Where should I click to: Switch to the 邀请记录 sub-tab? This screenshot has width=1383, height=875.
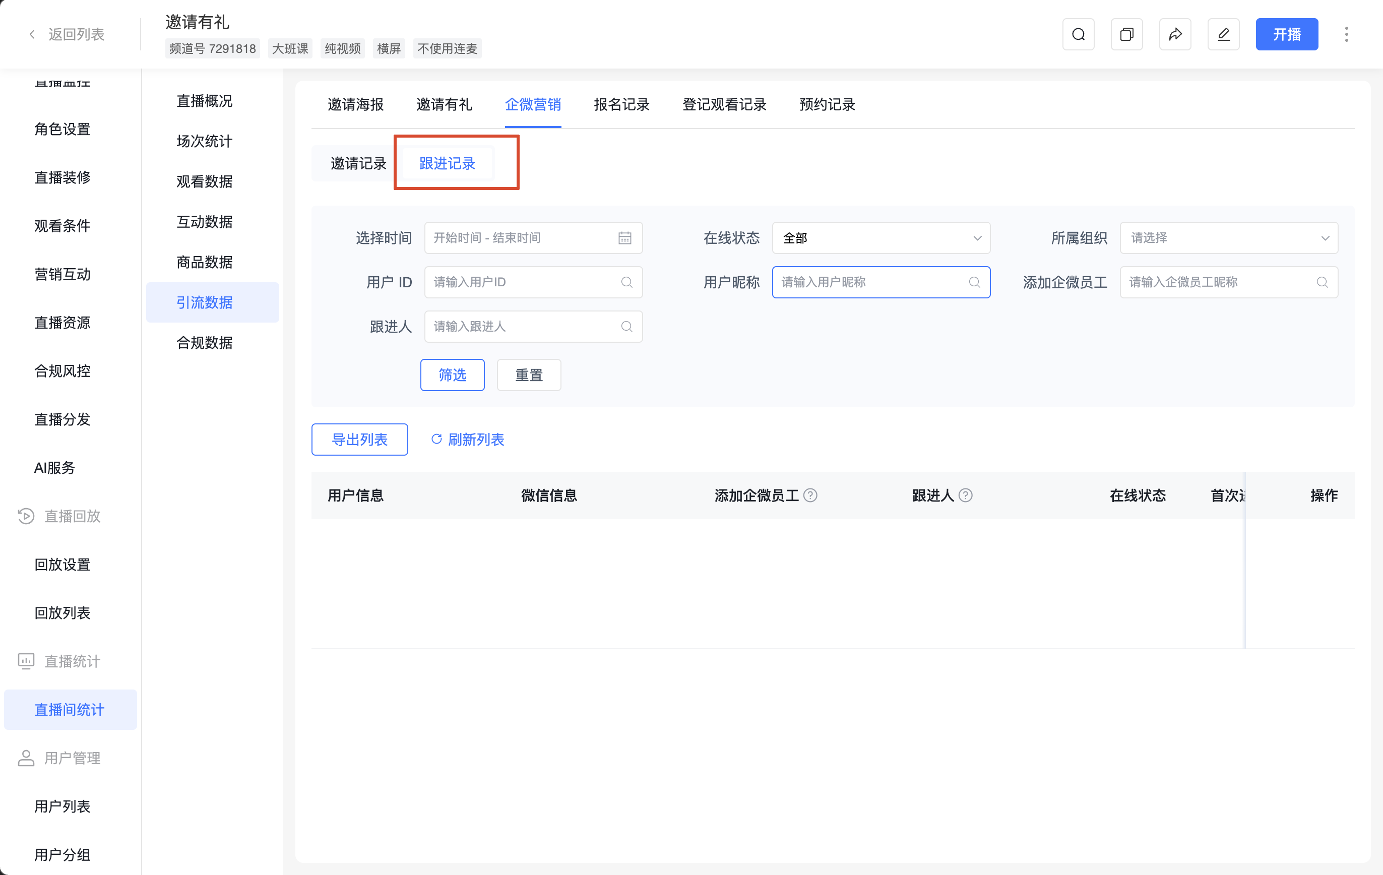point(358,164)
